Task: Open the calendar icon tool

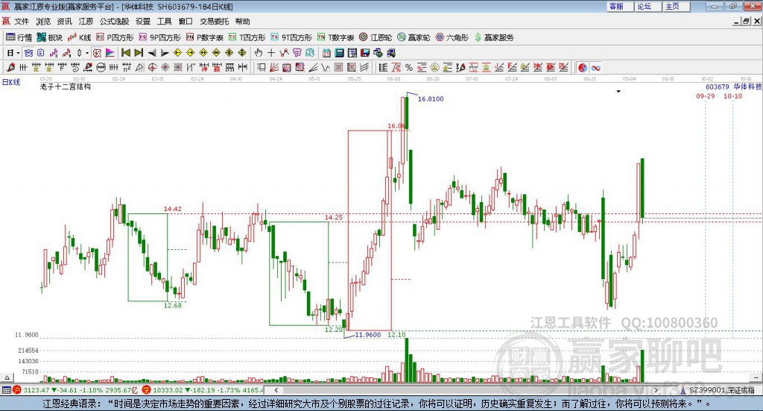Action: (326, 53)
